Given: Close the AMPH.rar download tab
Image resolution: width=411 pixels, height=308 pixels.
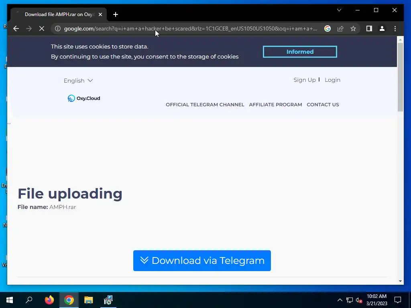Looking at the screenshot, I should [x=100, y=14].
